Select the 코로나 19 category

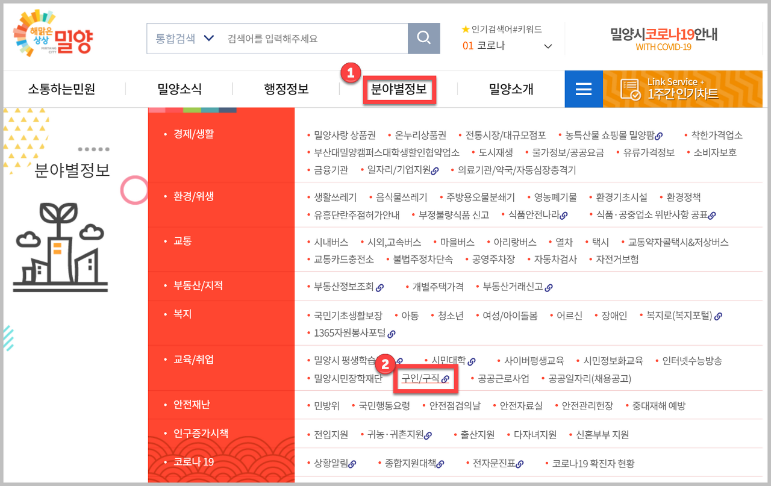[193, 462]
